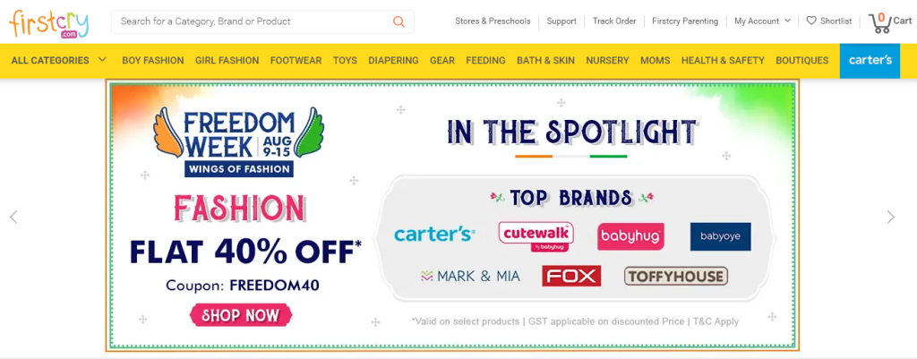
Task: Open the carter's brand logo in banner
Action: (434, 235)
